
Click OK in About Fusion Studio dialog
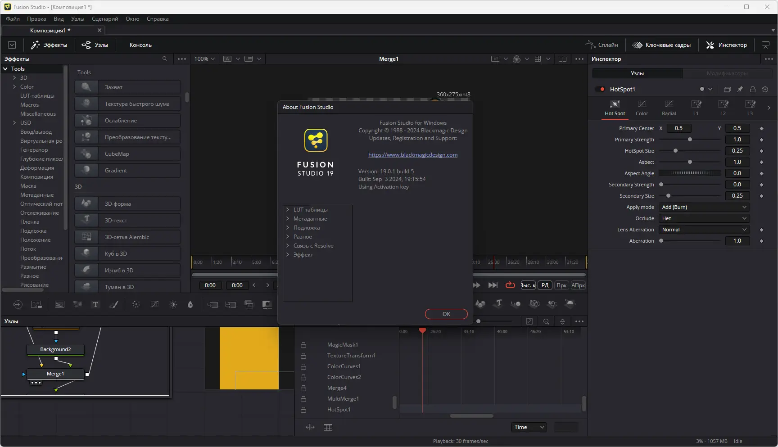(446, 314)
